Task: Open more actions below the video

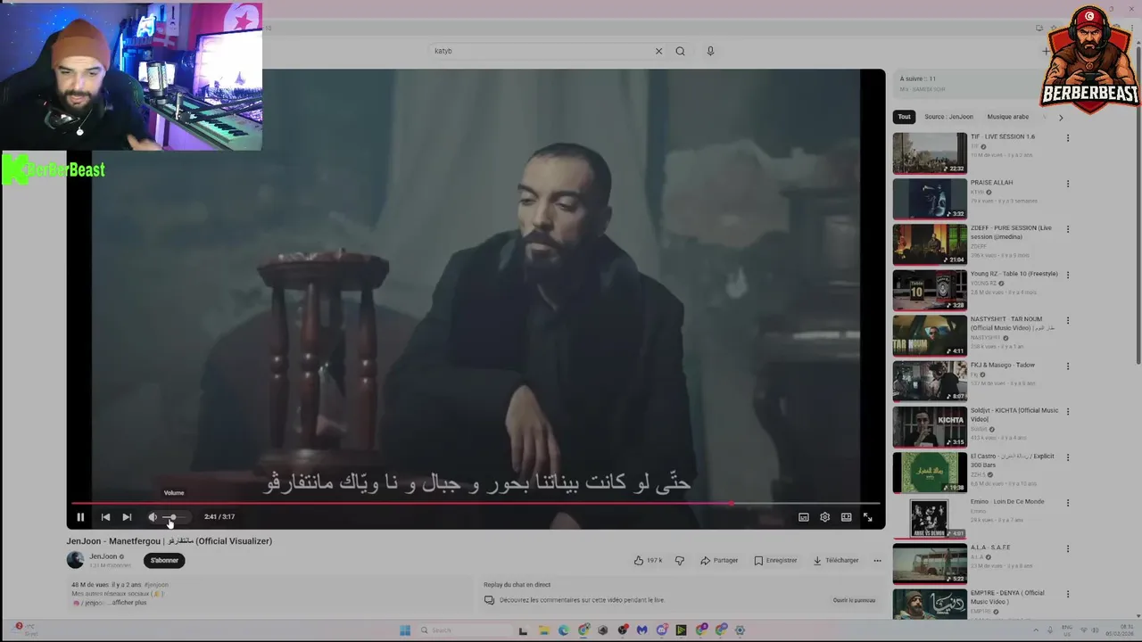Action: pyautogui.click(x=877, y=560)
